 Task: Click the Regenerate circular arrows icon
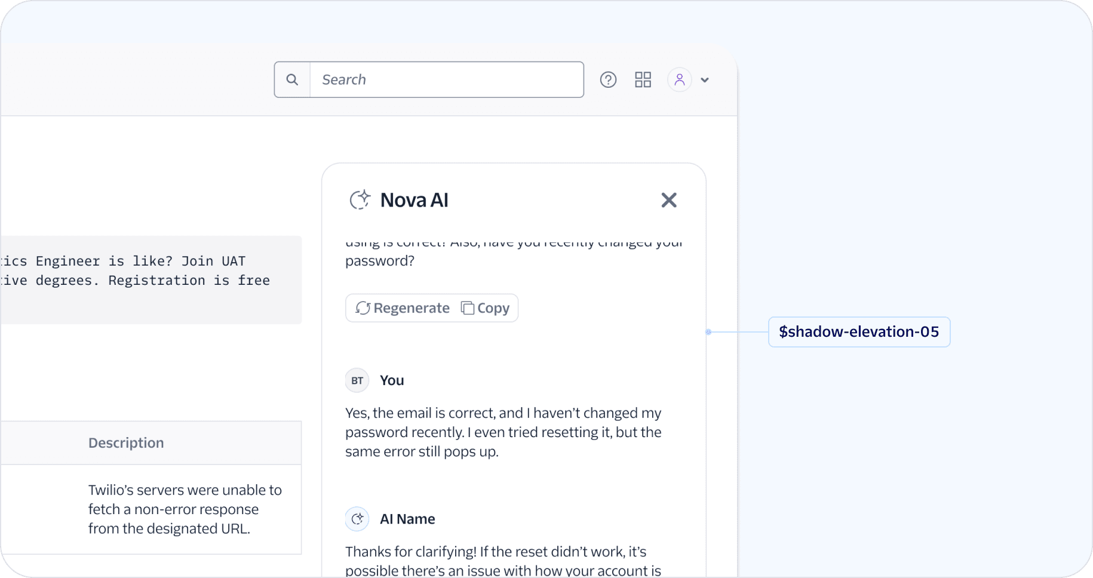[363, 308]
